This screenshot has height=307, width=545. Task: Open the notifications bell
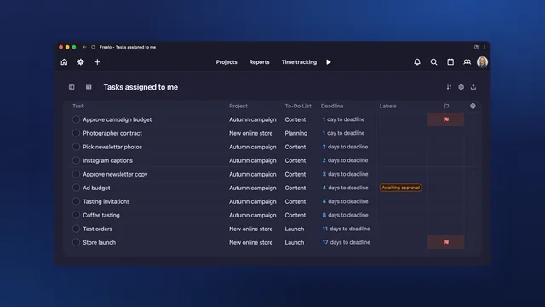(x=417, y=62)
